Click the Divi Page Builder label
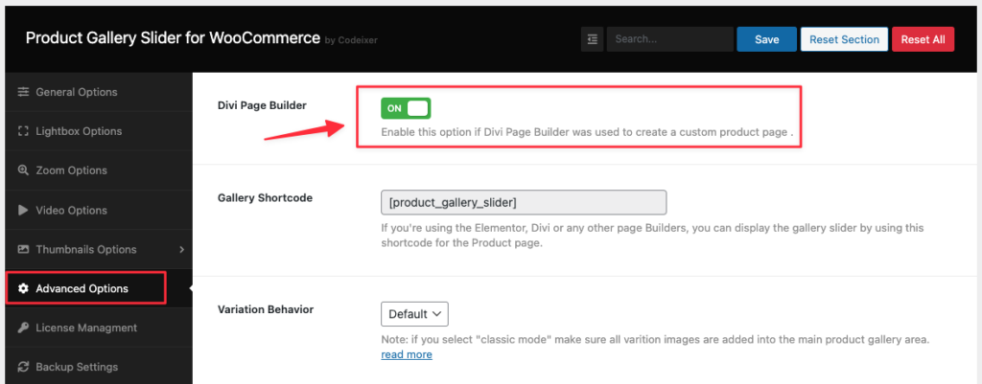Image resolution: width=982 pixels, height=384 pixels. (x=262, y=105)
